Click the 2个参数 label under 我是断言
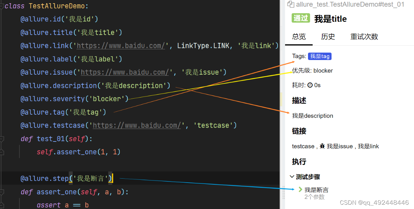Viewport: 414px width, 209px height. pos(314,196)
